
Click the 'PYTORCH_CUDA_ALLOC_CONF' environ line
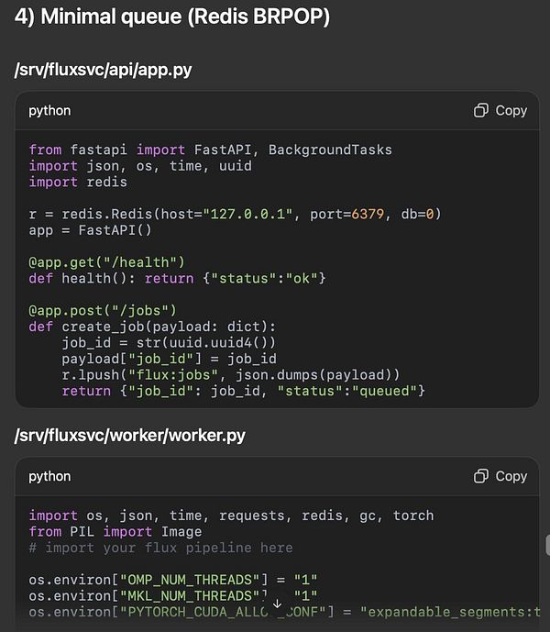(284, 612)
